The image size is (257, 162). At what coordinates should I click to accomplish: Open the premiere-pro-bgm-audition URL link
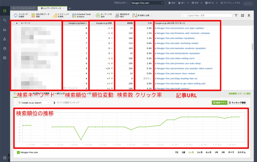point(180,28)
